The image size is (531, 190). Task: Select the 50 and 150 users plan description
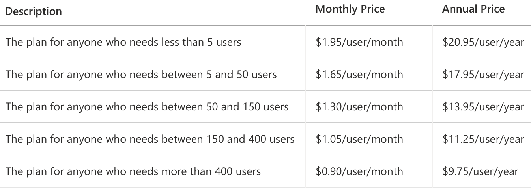tap(147, 106)
